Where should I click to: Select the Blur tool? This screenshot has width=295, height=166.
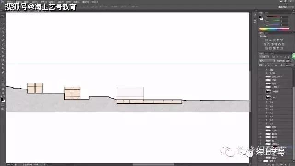[x=3, y=65]
